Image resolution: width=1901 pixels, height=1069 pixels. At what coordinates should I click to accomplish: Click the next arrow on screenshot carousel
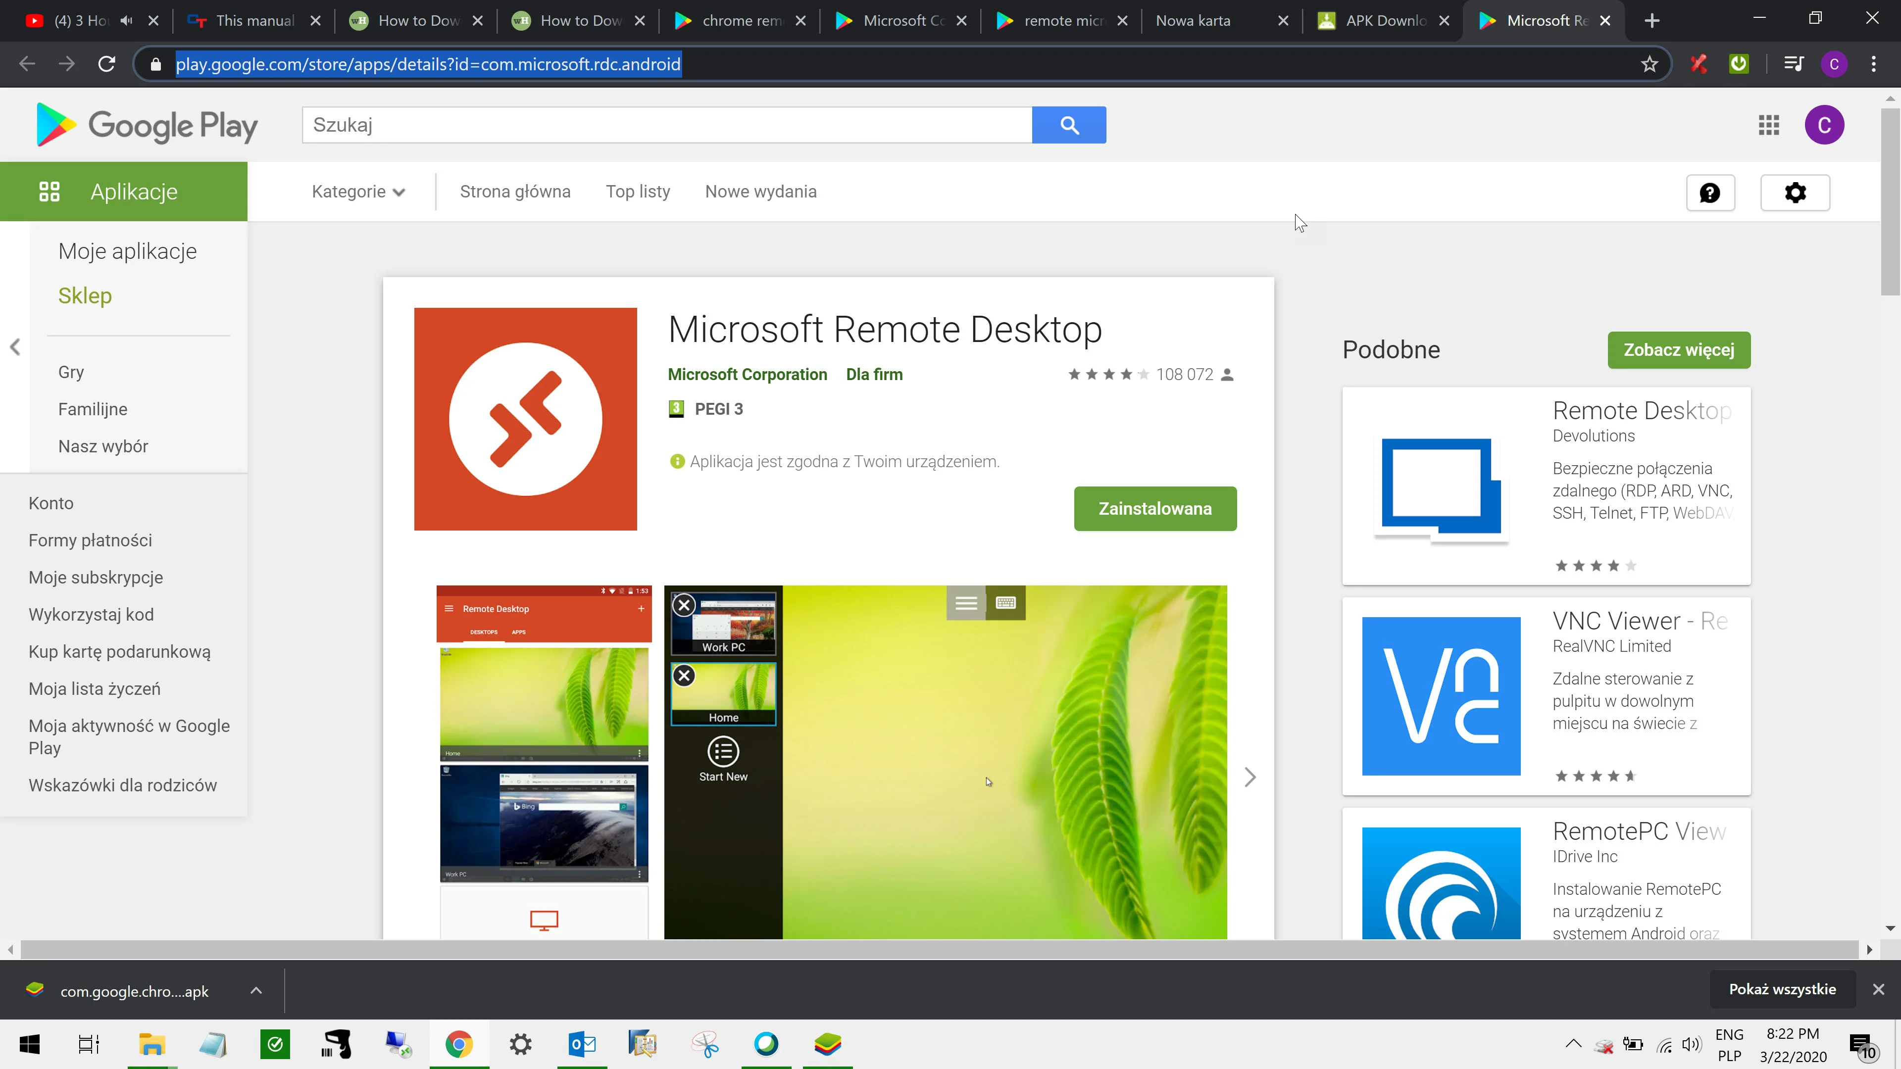click(x=1250, y=777)
